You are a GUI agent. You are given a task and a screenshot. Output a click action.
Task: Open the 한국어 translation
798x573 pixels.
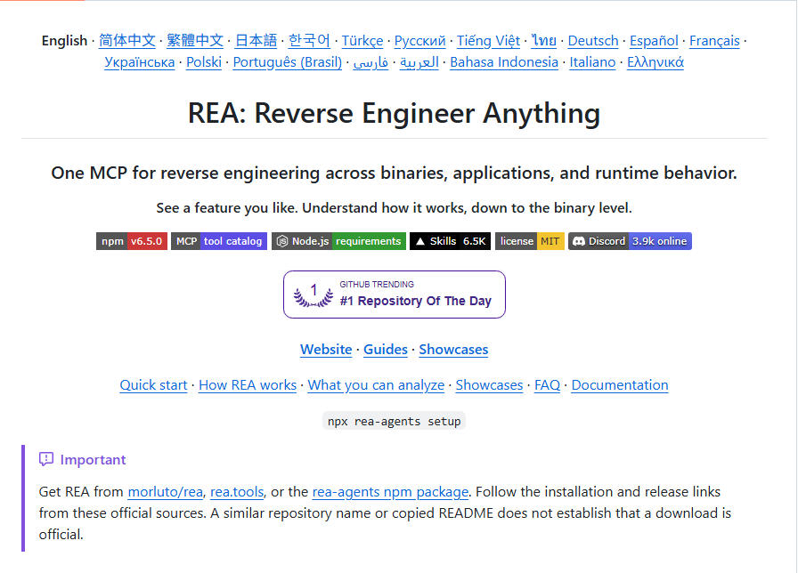click(x=309, y=41)
